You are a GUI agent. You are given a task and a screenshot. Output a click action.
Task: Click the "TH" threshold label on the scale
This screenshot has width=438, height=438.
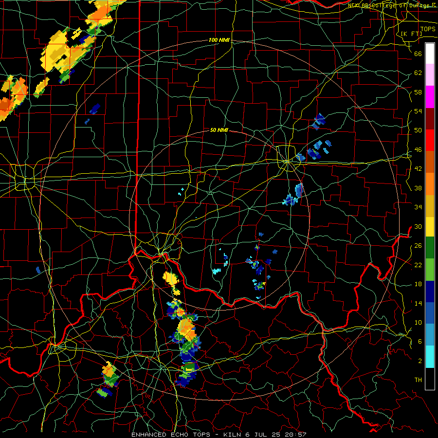pyautogui.click(x=418, y=380)
